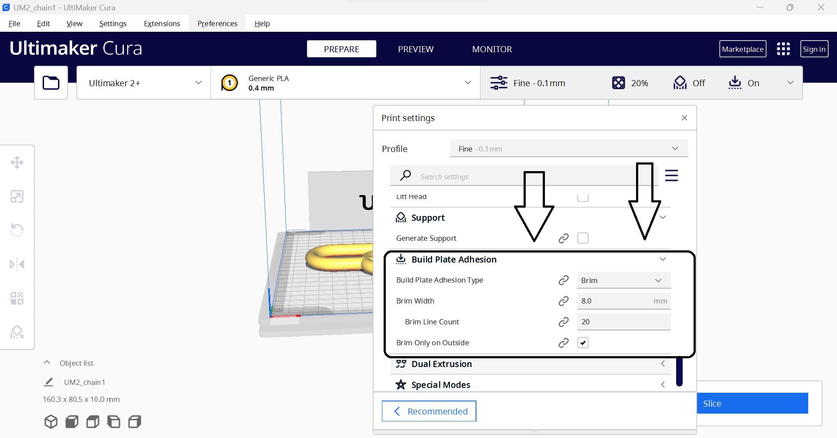Select the PREPARE stage
Viewport: 837px width, 438px height.
[x=341, y=49]
